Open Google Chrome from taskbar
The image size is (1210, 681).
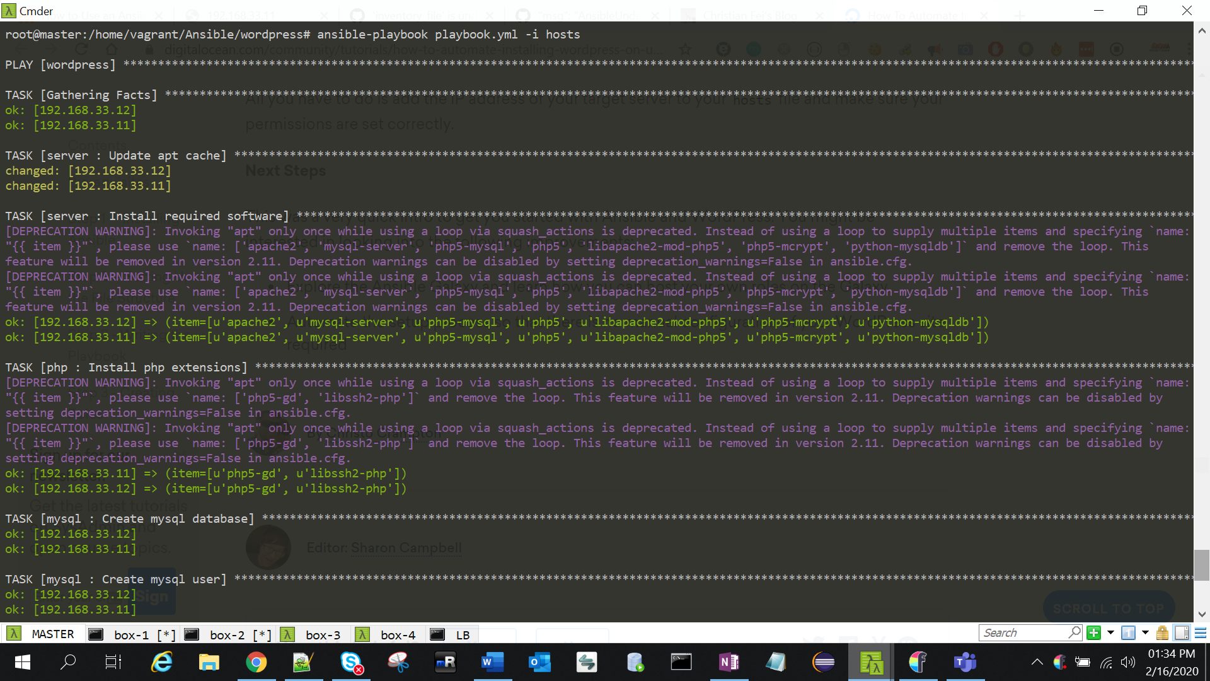(256, 662)
